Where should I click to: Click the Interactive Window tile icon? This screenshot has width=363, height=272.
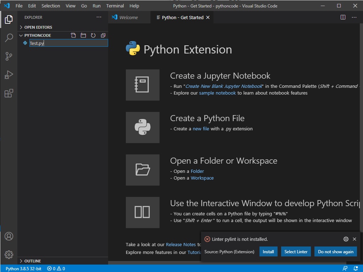pyautogui.click(x=143, y=212)
